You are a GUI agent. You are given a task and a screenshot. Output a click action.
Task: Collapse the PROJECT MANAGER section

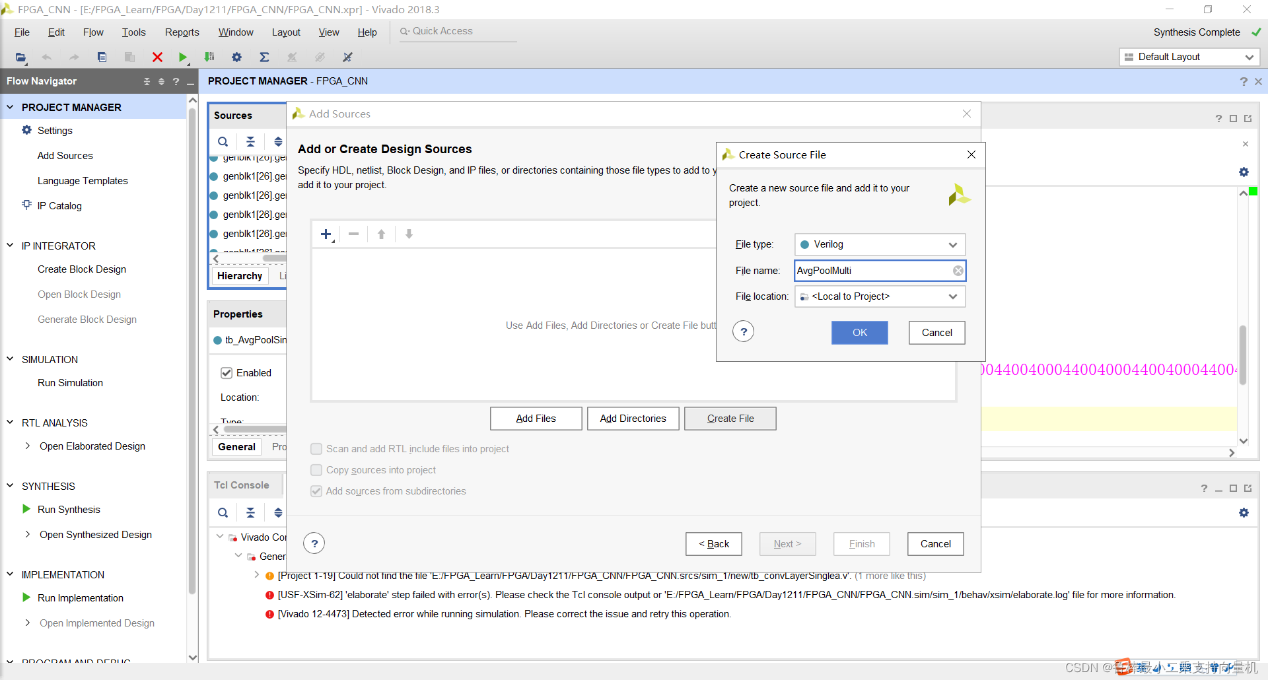(x=10, y=107)
